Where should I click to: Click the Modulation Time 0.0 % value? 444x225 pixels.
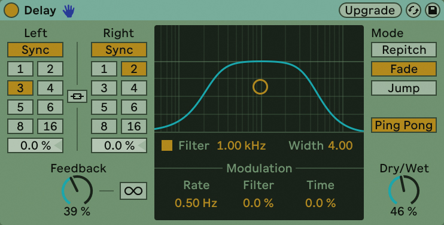coord(321,203)
